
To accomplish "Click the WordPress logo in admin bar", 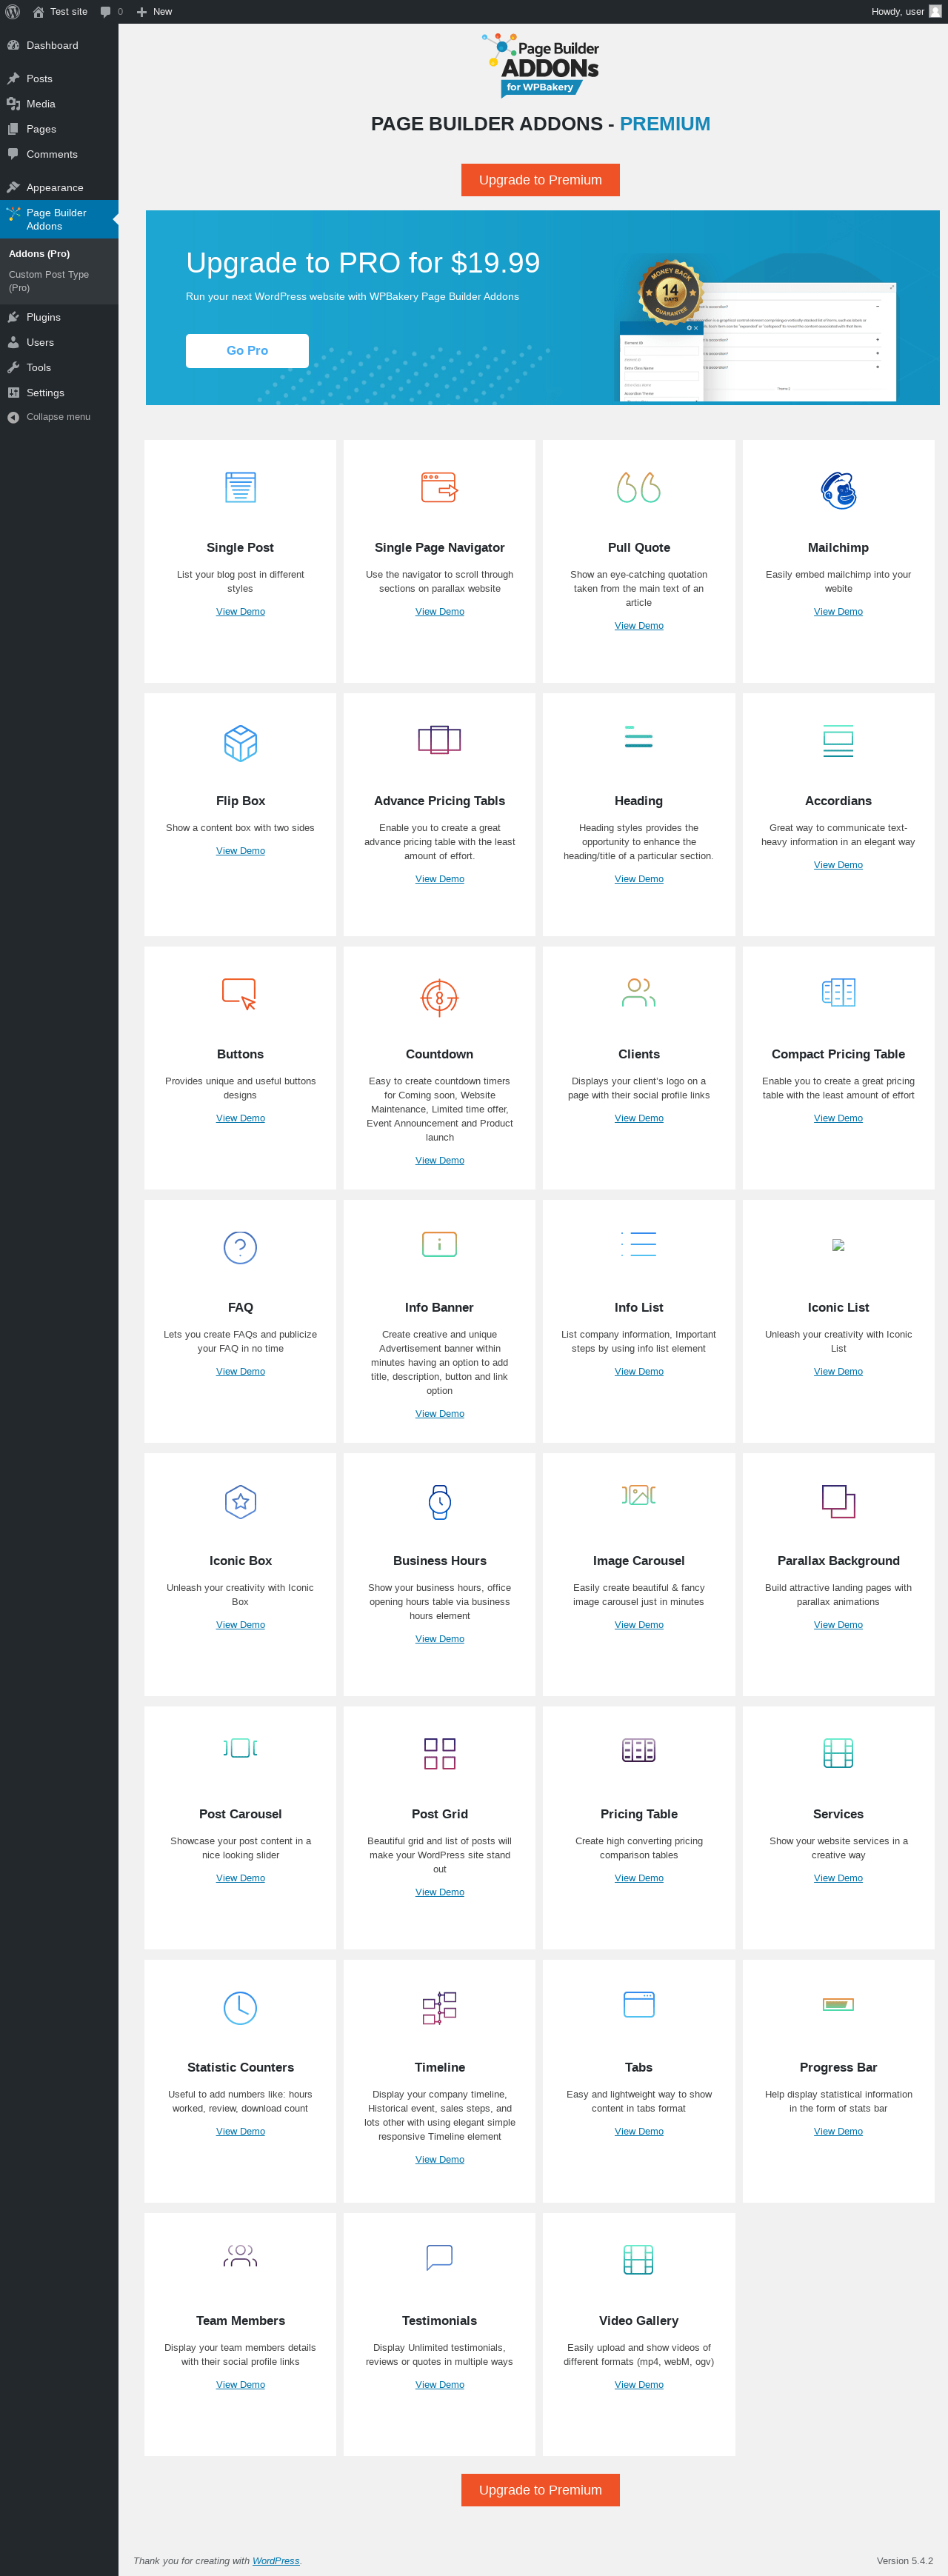I will 13,12.
